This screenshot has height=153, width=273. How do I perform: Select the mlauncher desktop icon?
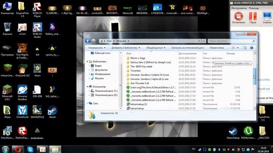click(7, 70)
